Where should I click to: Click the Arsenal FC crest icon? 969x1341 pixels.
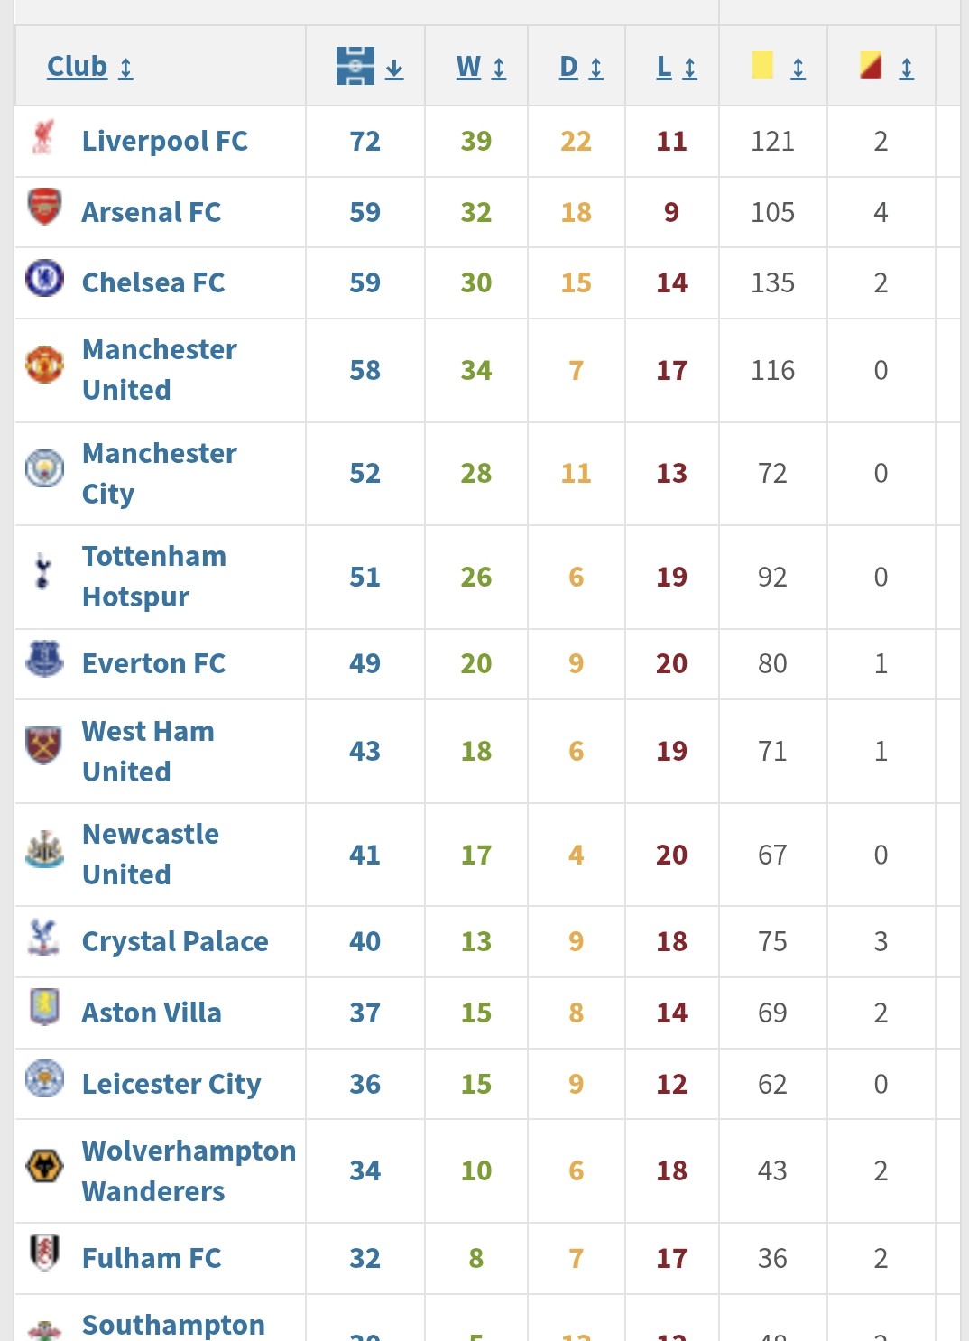(44, 207)
